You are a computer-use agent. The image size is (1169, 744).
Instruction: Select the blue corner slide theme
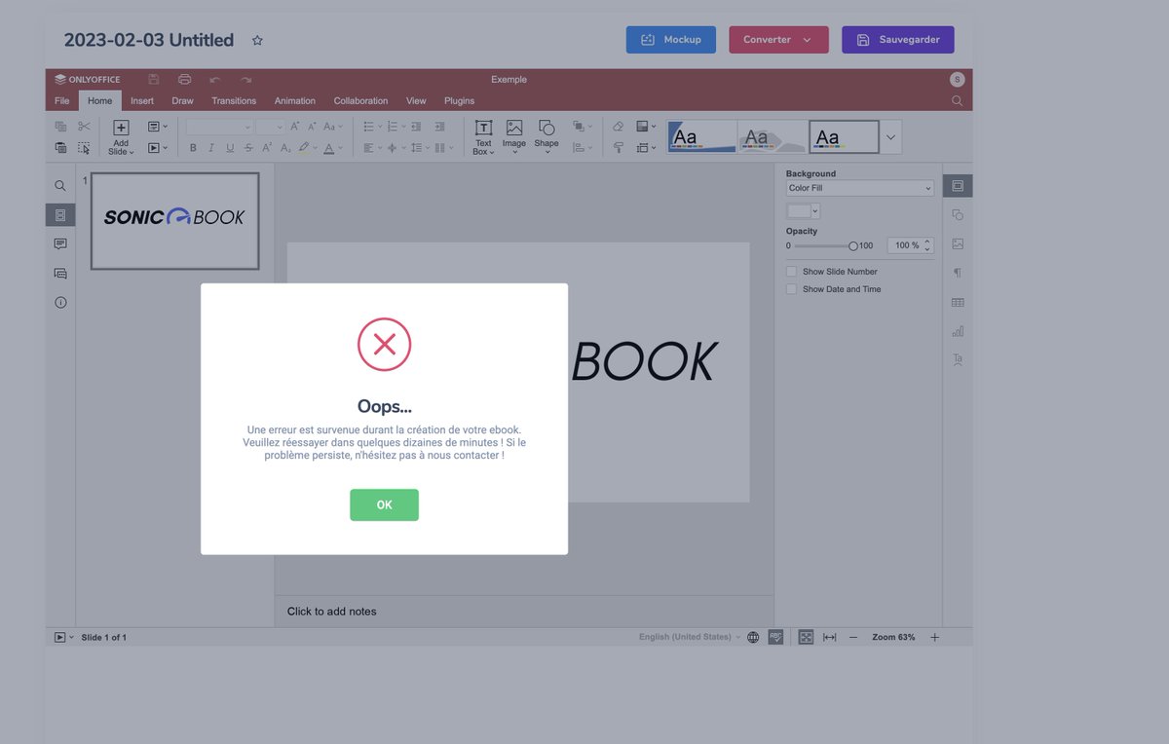click(x=701, y=136)
